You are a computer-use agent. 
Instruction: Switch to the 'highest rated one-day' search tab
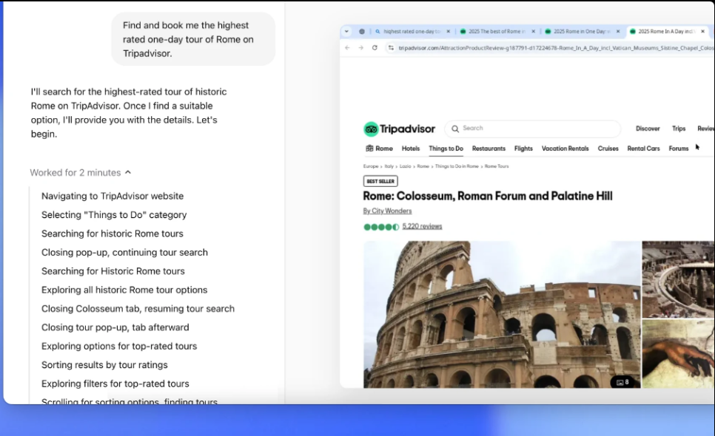(x=412, y=31)
